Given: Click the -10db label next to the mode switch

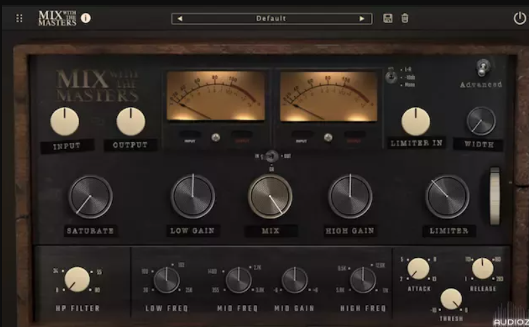Looking at the screenshot, I should tap(410, 77).
